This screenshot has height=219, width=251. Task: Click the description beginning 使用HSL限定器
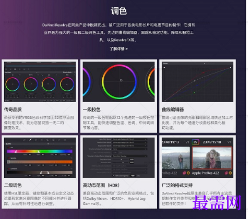pos(39,198)
